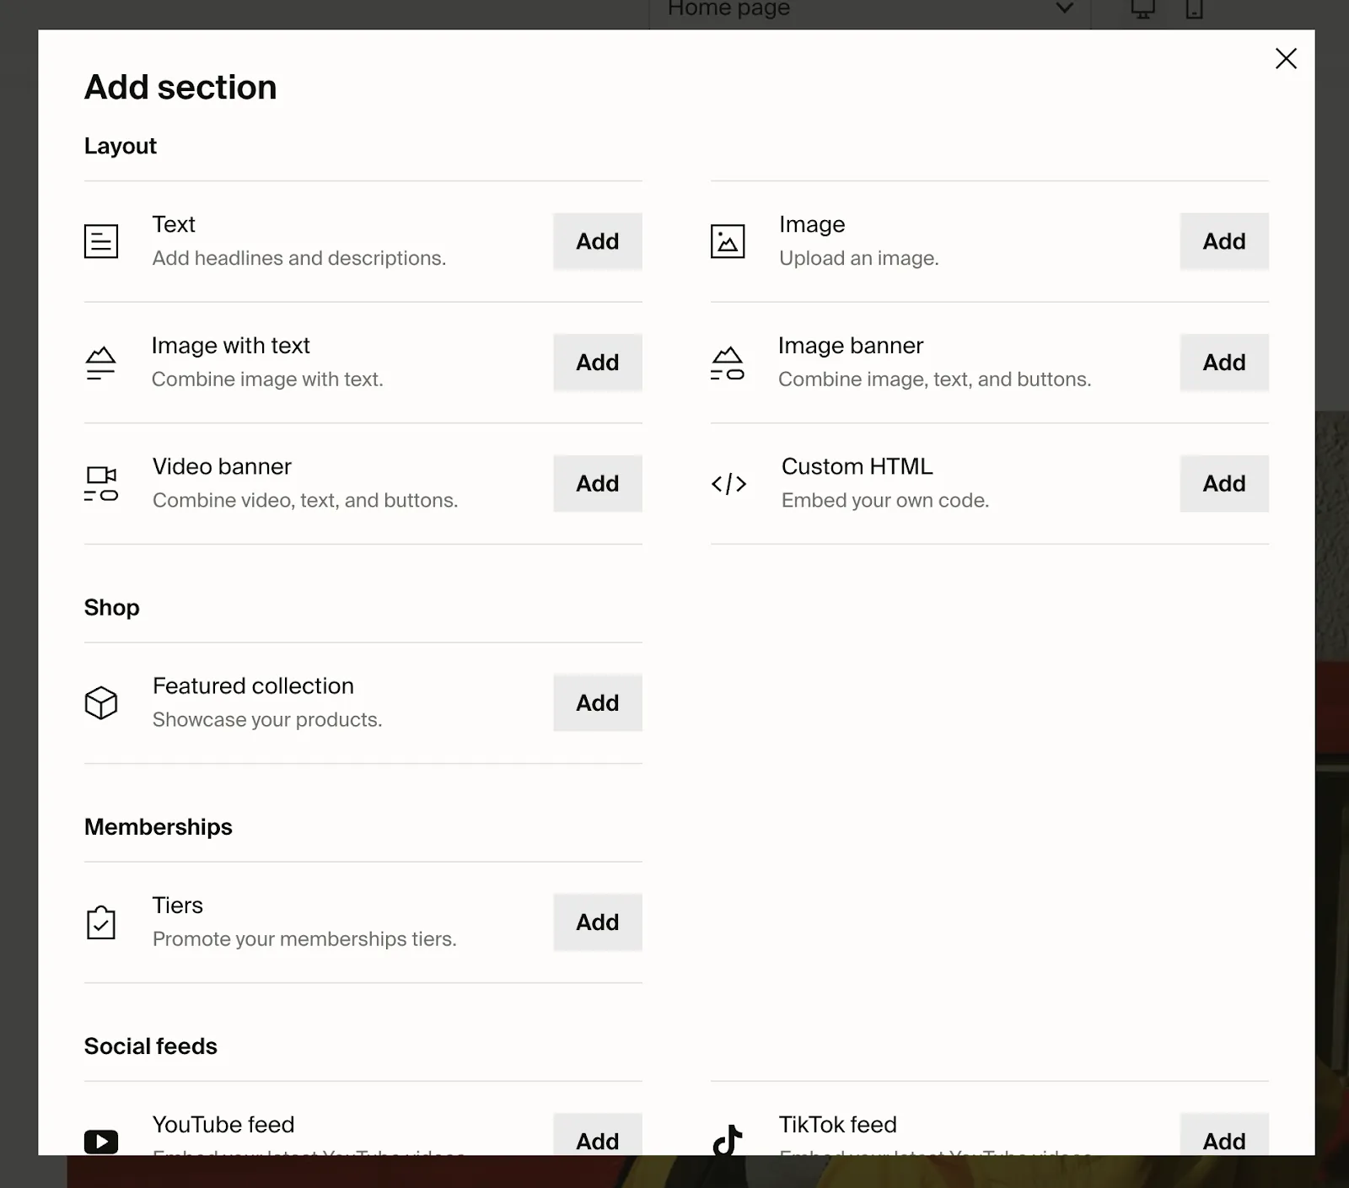Add the Featured collection section
The width and height of the screenshot is (1349, 1188).
(x=597, y=702)
